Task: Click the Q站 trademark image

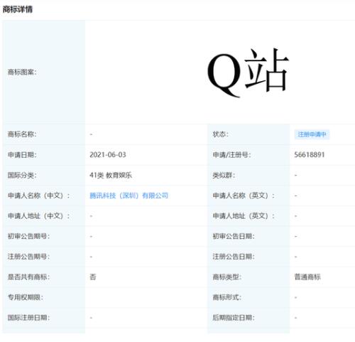Action: click(x=248, y=73)
